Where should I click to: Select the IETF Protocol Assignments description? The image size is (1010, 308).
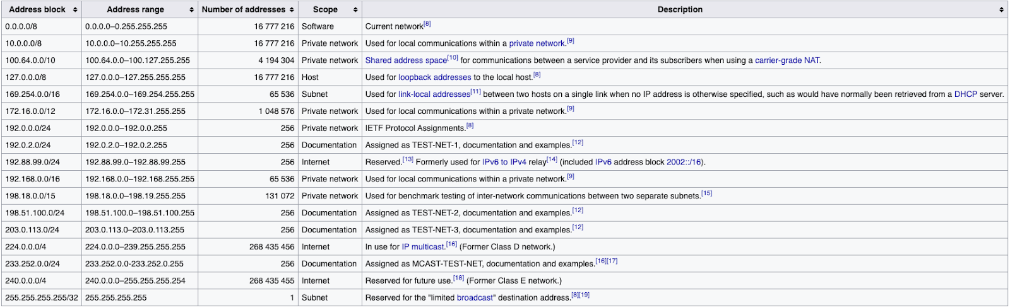(415, 128)
